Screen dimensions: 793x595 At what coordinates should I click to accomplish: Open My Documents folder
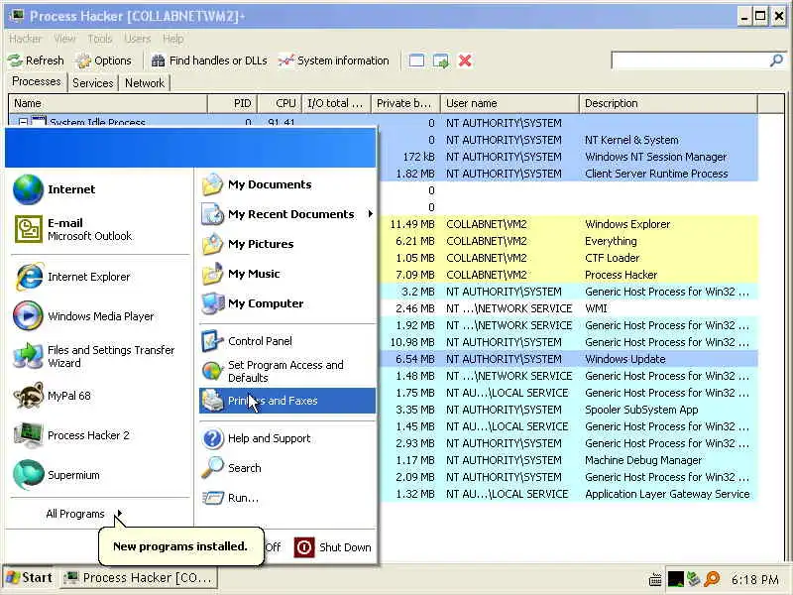point(257,184)
